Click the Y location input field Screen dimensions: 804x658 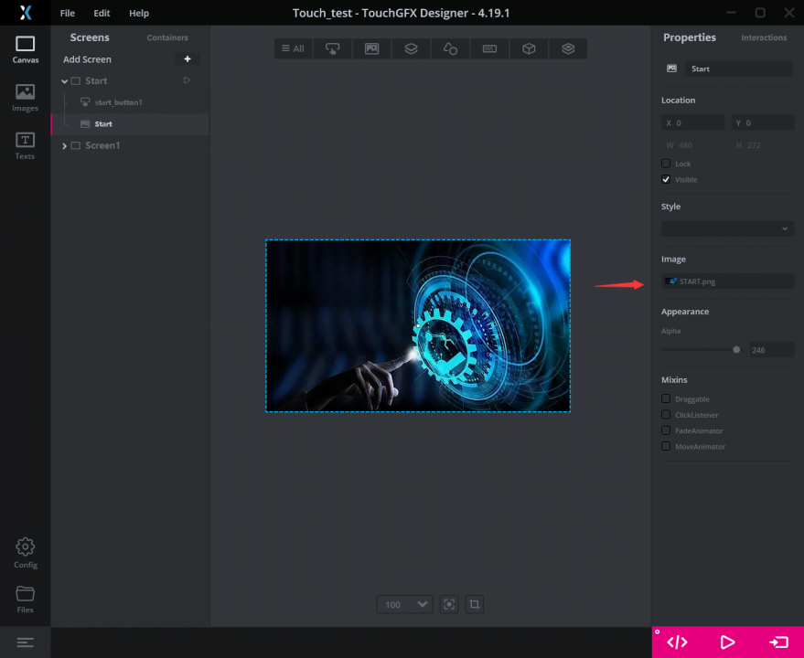763,123
